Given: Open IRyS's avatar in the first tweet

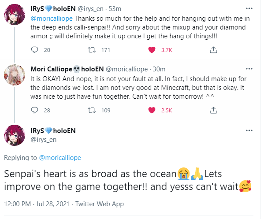Looking at the screenshot, I should pos(15,15).
